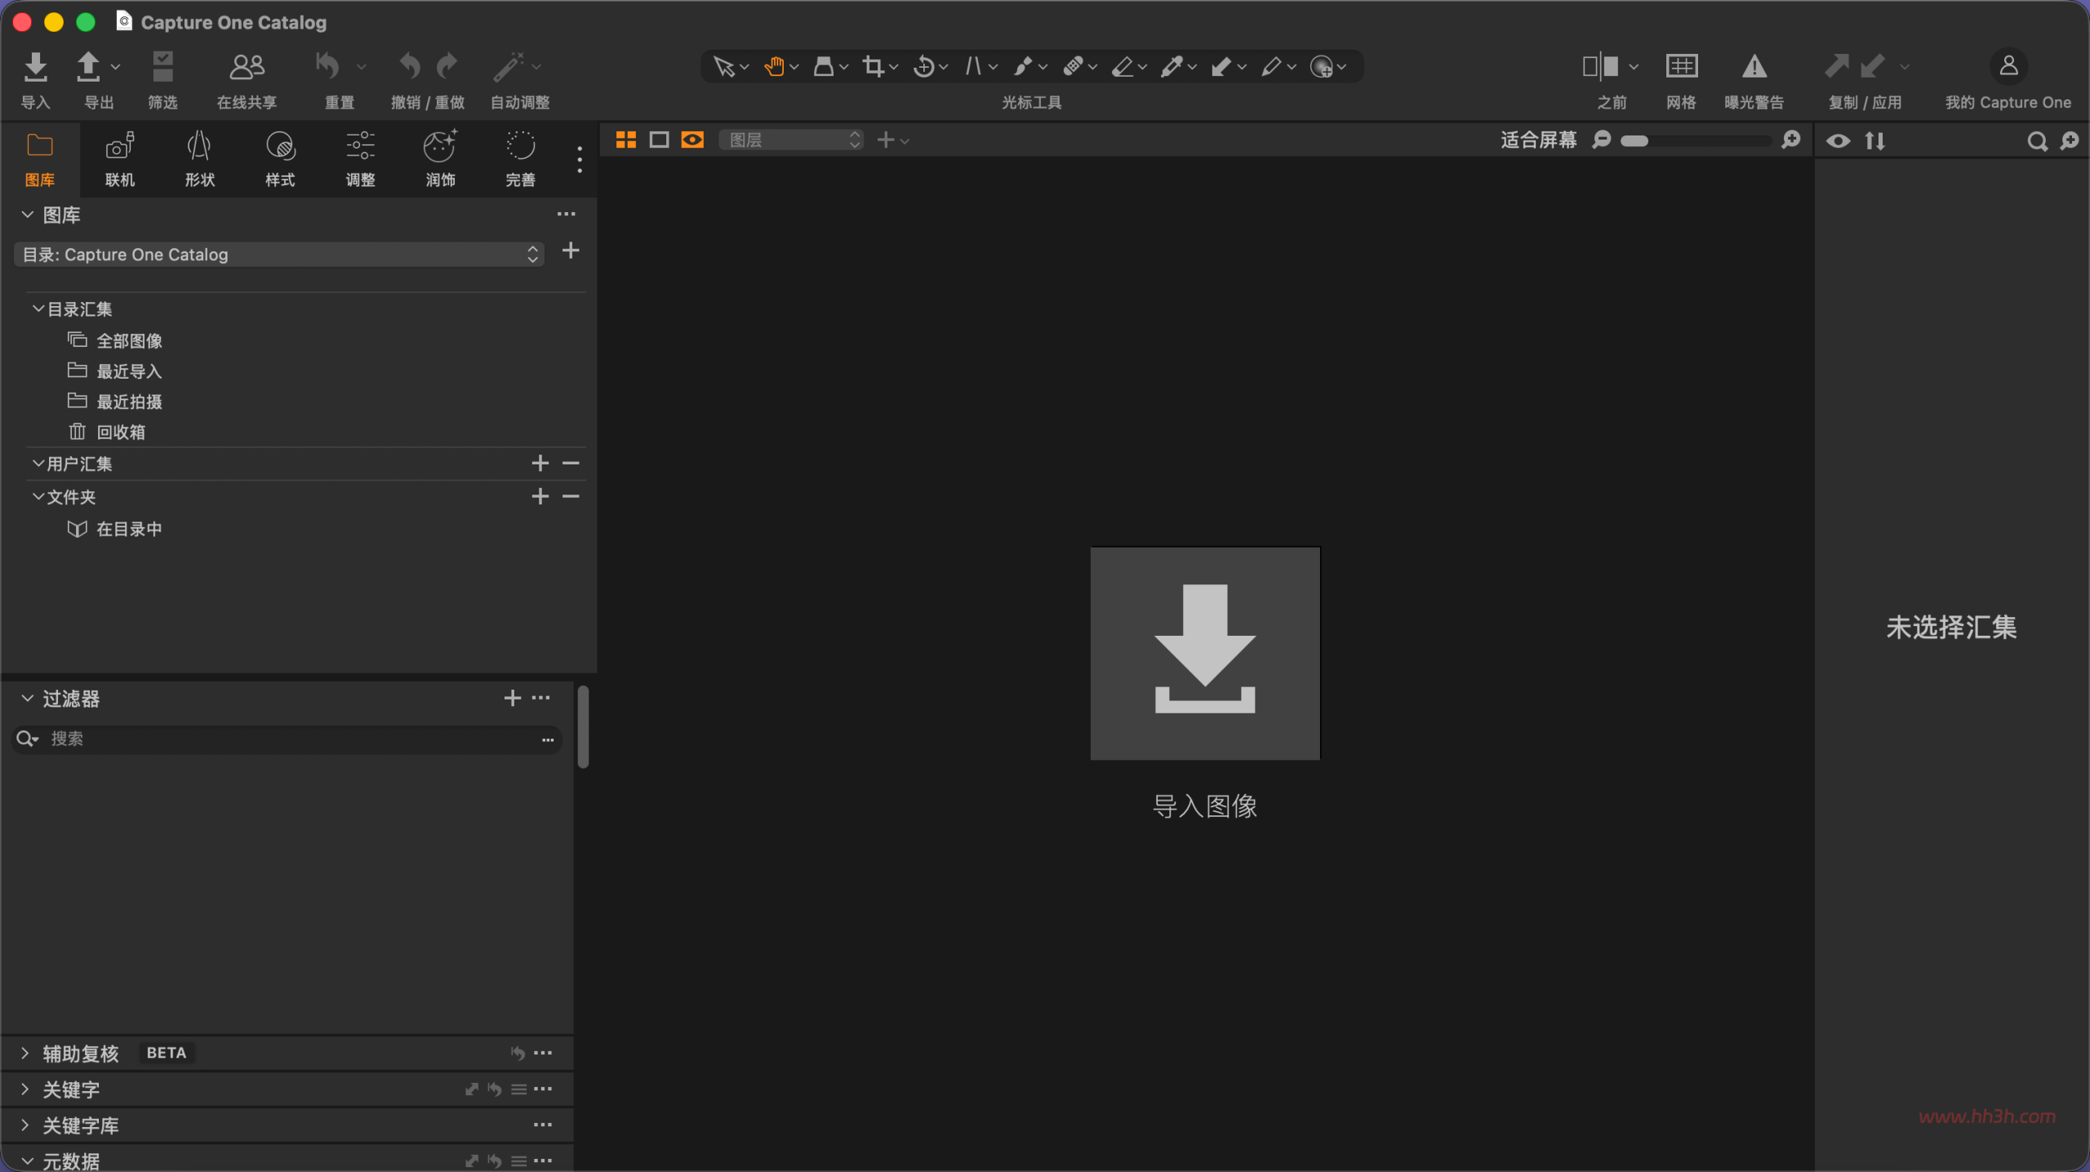Viewport: 2090px width, 1172px height.
Task: Expand the 关键字 panel
Action: 24,1089
